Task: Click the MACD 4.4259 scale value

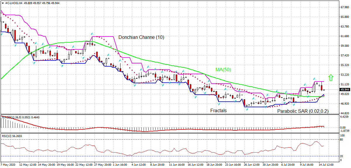Action: [343, 117]
